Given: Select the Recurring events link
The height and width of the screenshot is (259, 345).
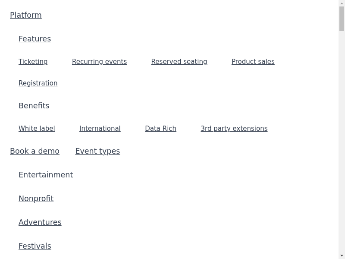Looking at the screenshot, I should tap(99, 62).
